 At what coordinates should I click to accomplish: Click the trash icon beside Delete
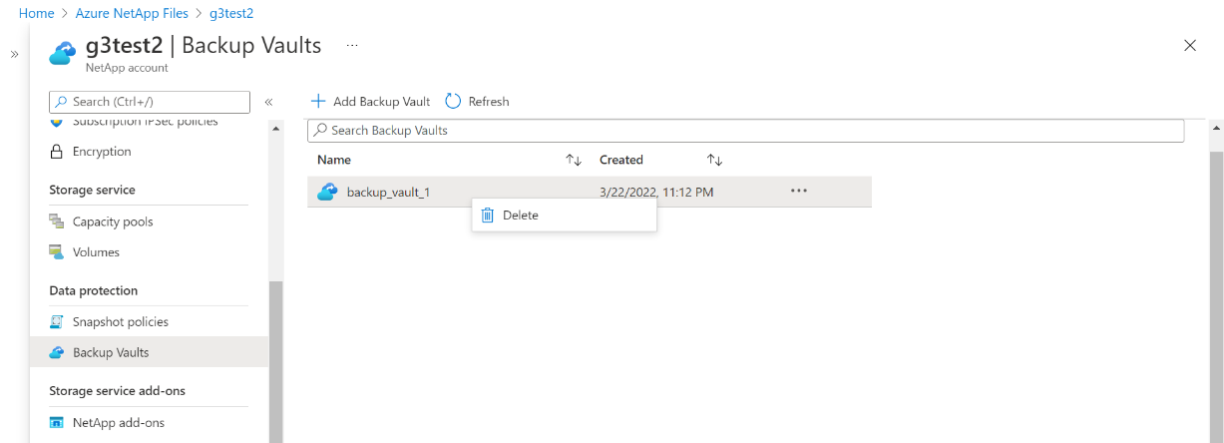(488, 215)
